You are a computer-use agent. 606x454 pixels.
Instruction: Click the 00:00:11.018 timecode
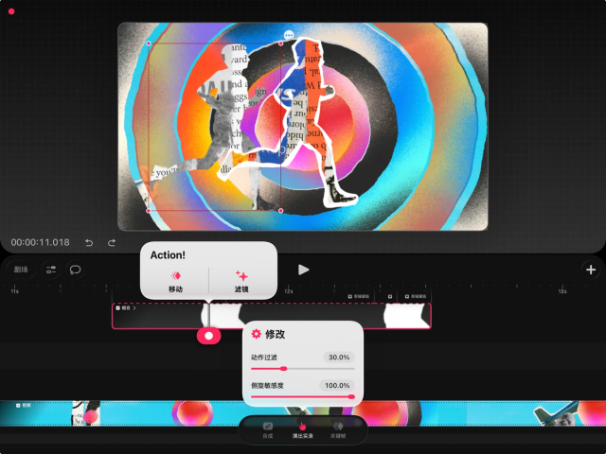40,242
